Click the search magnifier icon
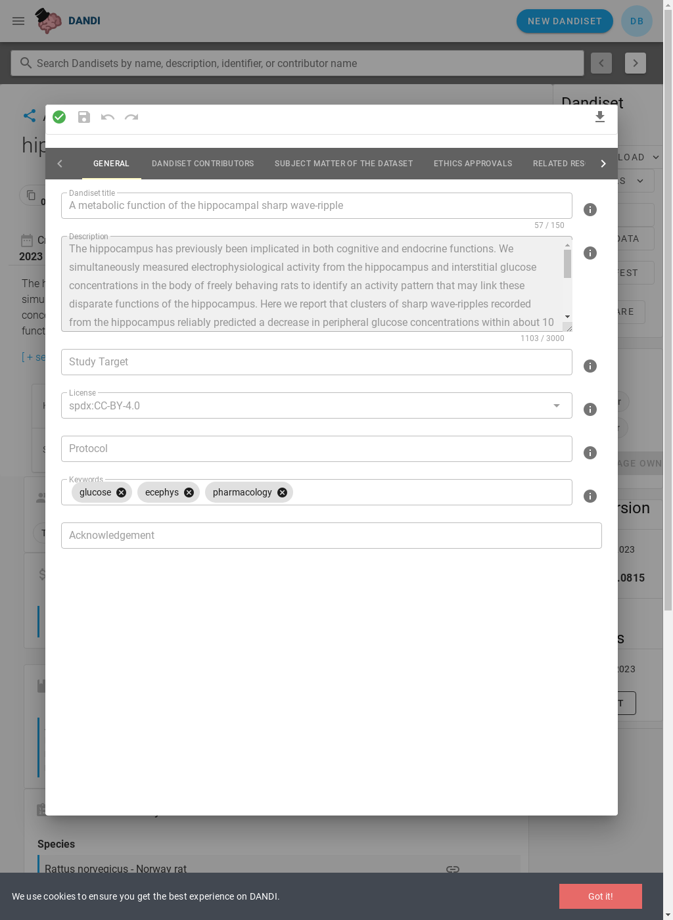Viewport: 673px width, 920px height. (x=26, y=63)
